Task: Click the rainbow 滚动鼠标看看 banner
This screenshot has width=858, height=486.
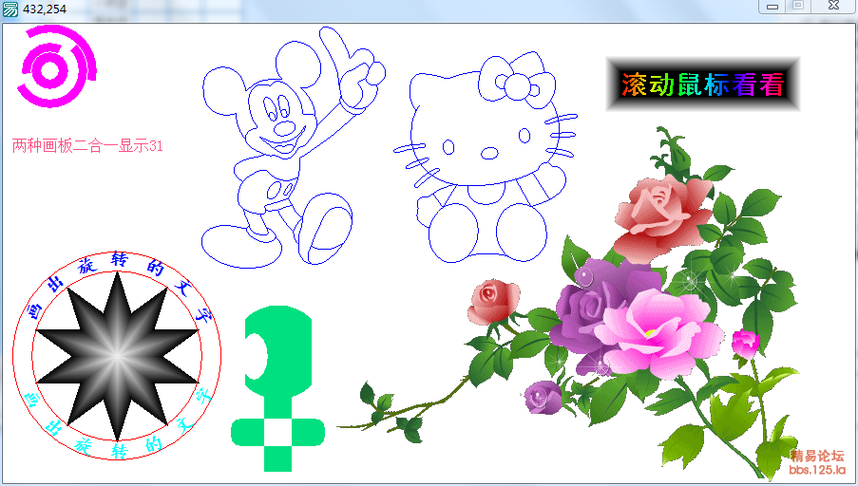Action: pos(702,84)
